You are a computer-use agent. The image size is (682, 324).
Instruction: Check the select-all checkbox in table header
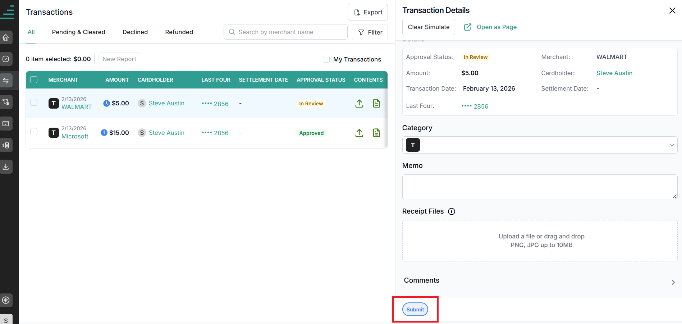point(34,80)
